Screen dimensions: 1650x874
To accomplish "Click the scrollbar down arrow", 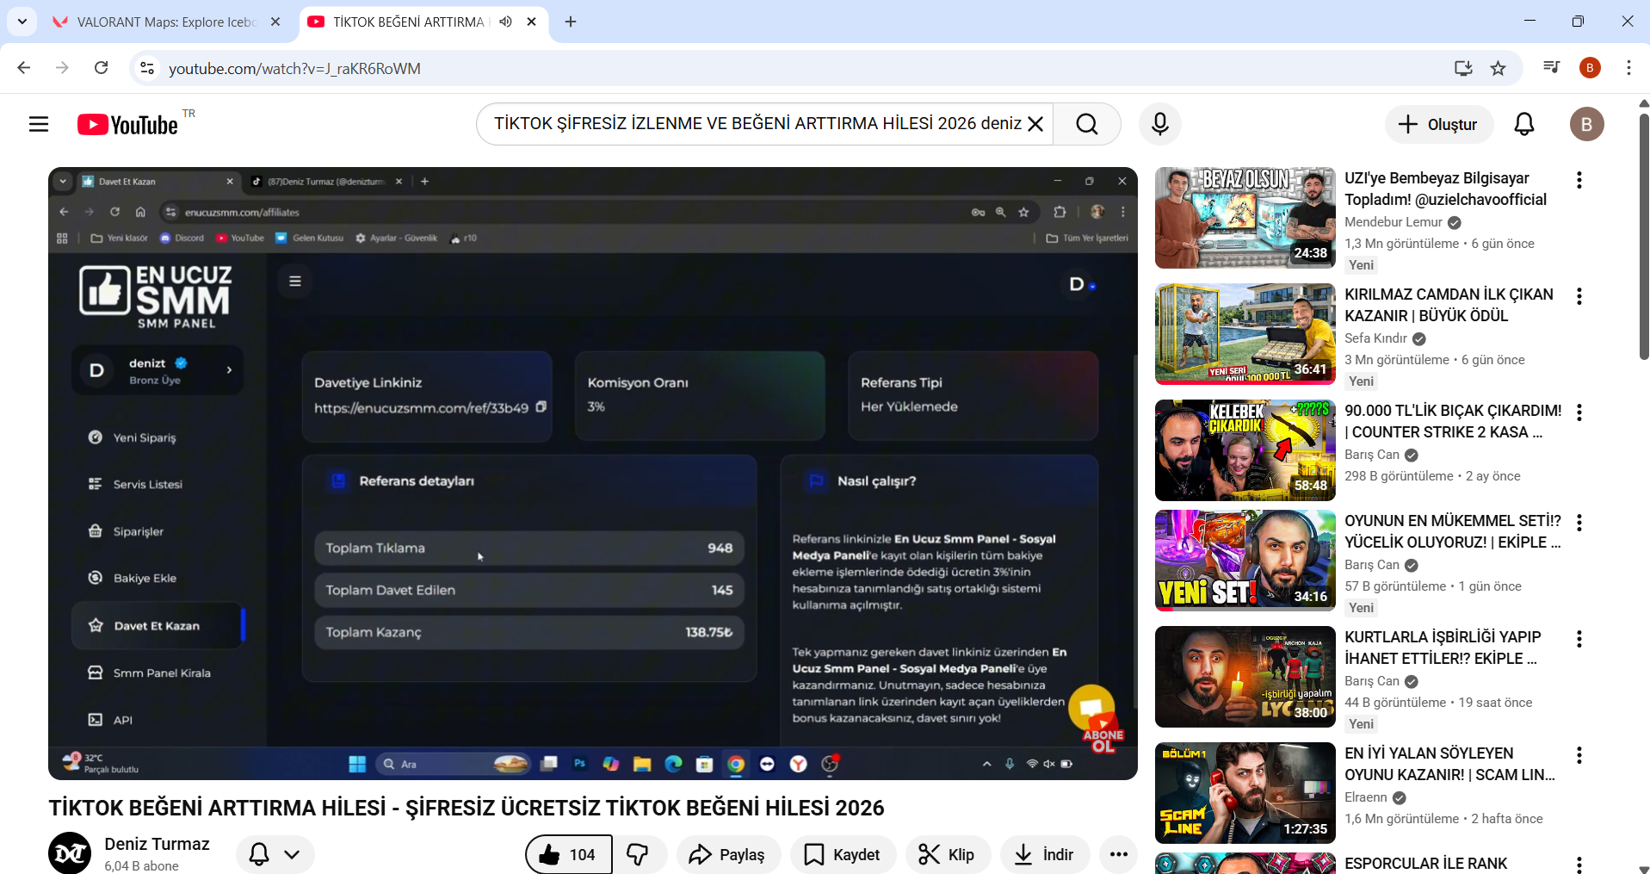I will pyautogui.click(x=1643, y=868).
